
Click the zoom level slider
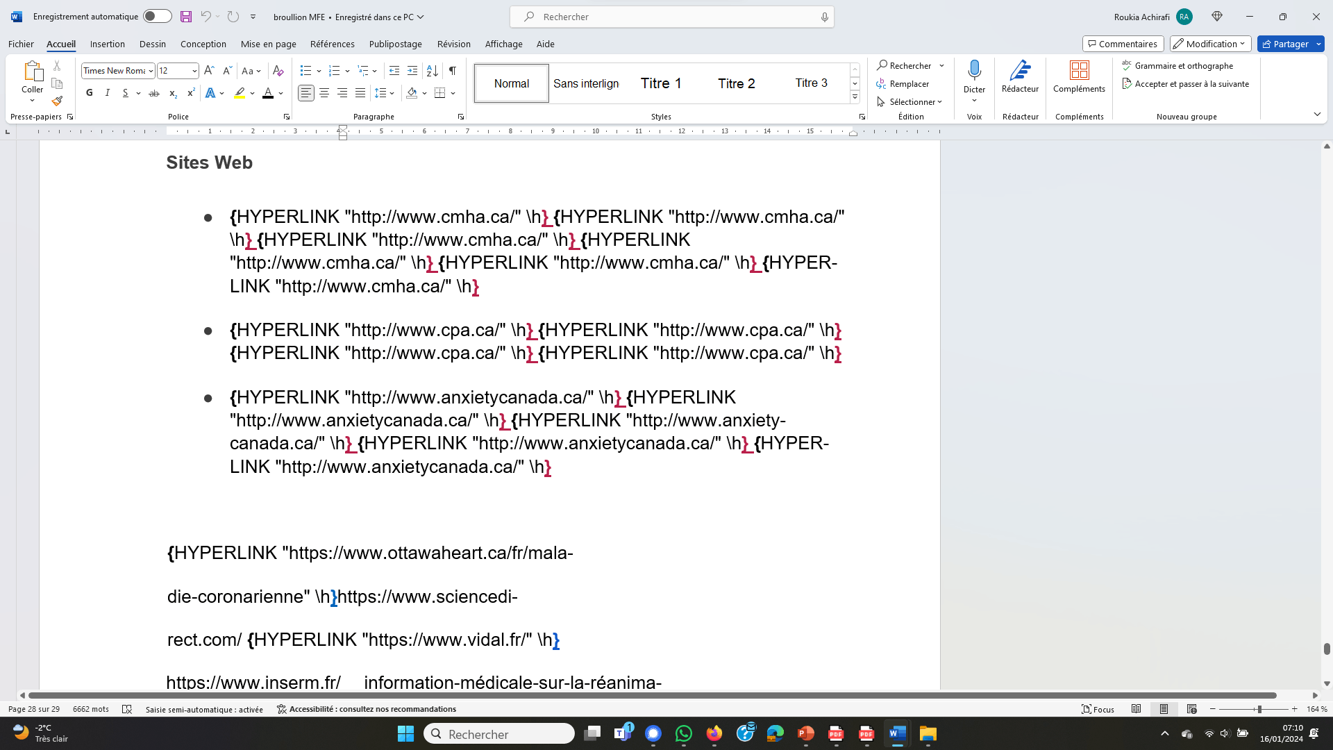coord(1259,709)
